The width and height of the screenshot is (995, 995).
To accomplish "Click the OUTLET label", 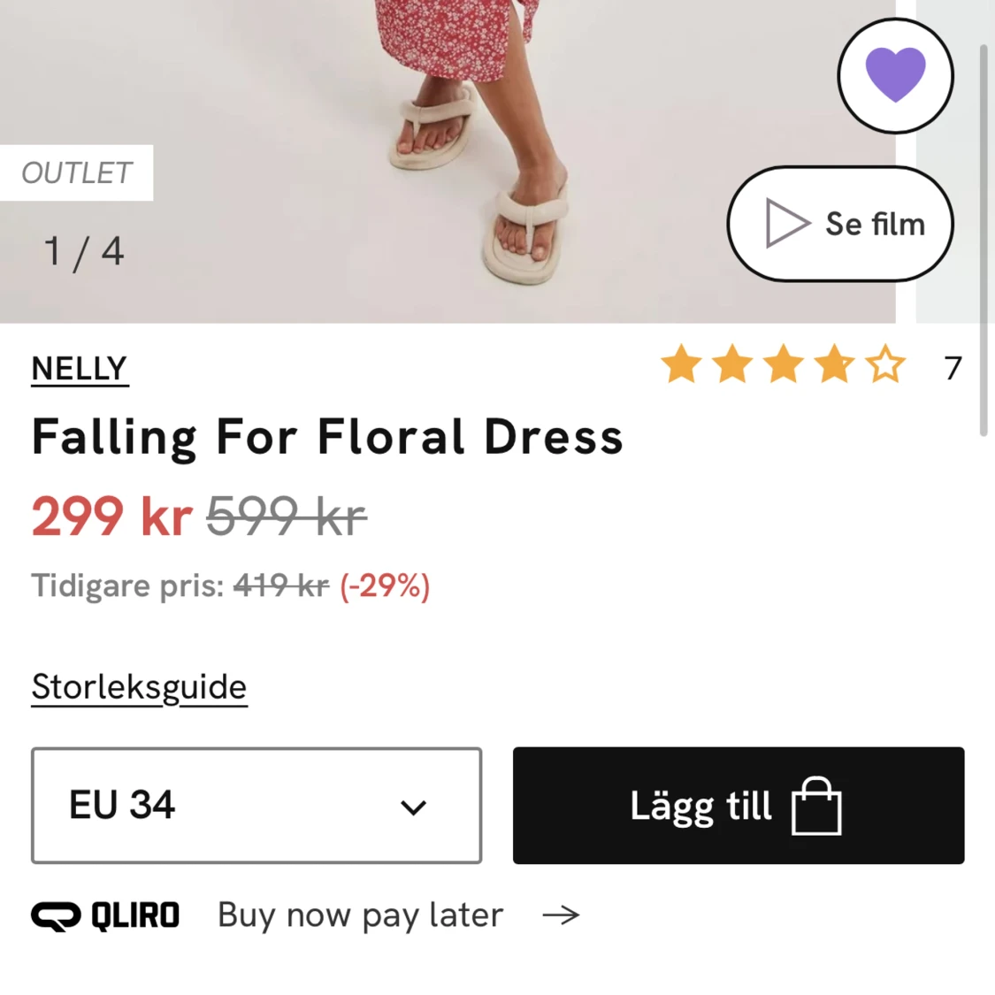I will tap(76, 172).
